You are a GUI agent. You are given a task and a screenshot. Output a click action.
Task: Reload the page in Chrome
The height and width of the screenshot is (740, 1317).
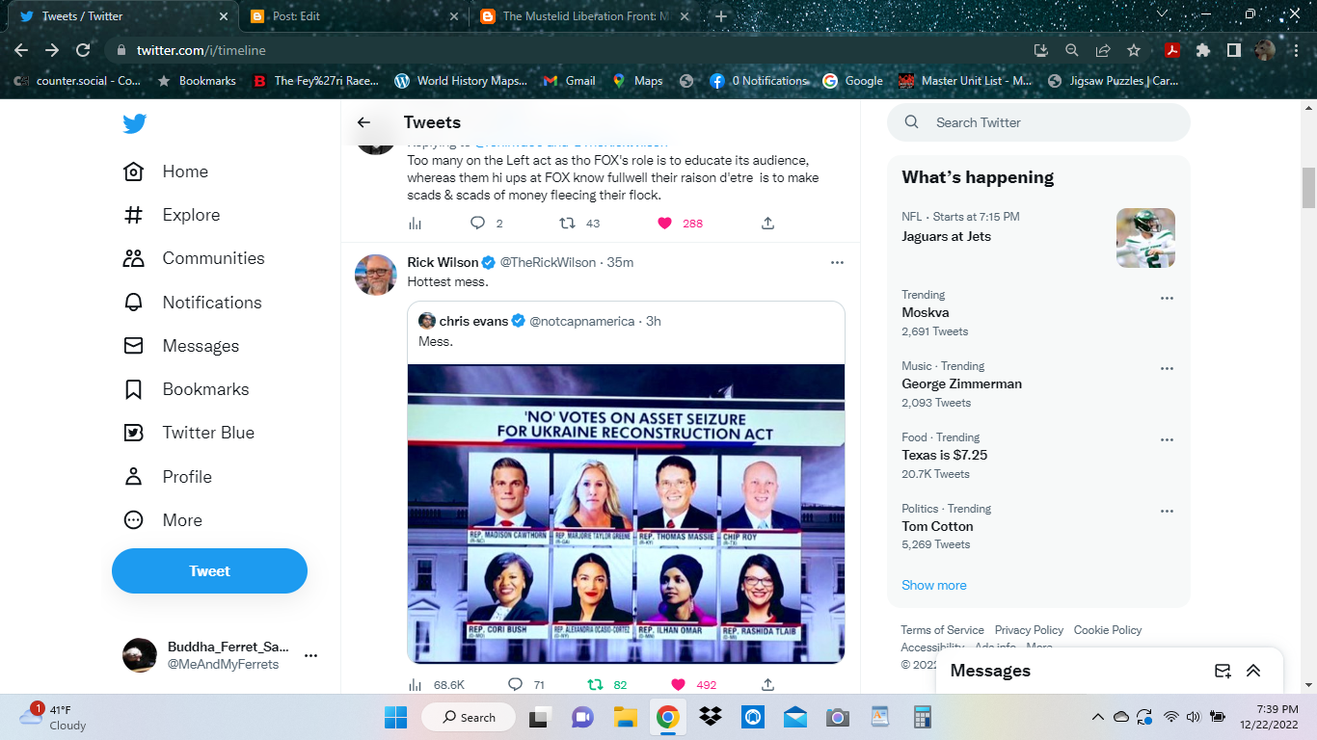(83, 50)
